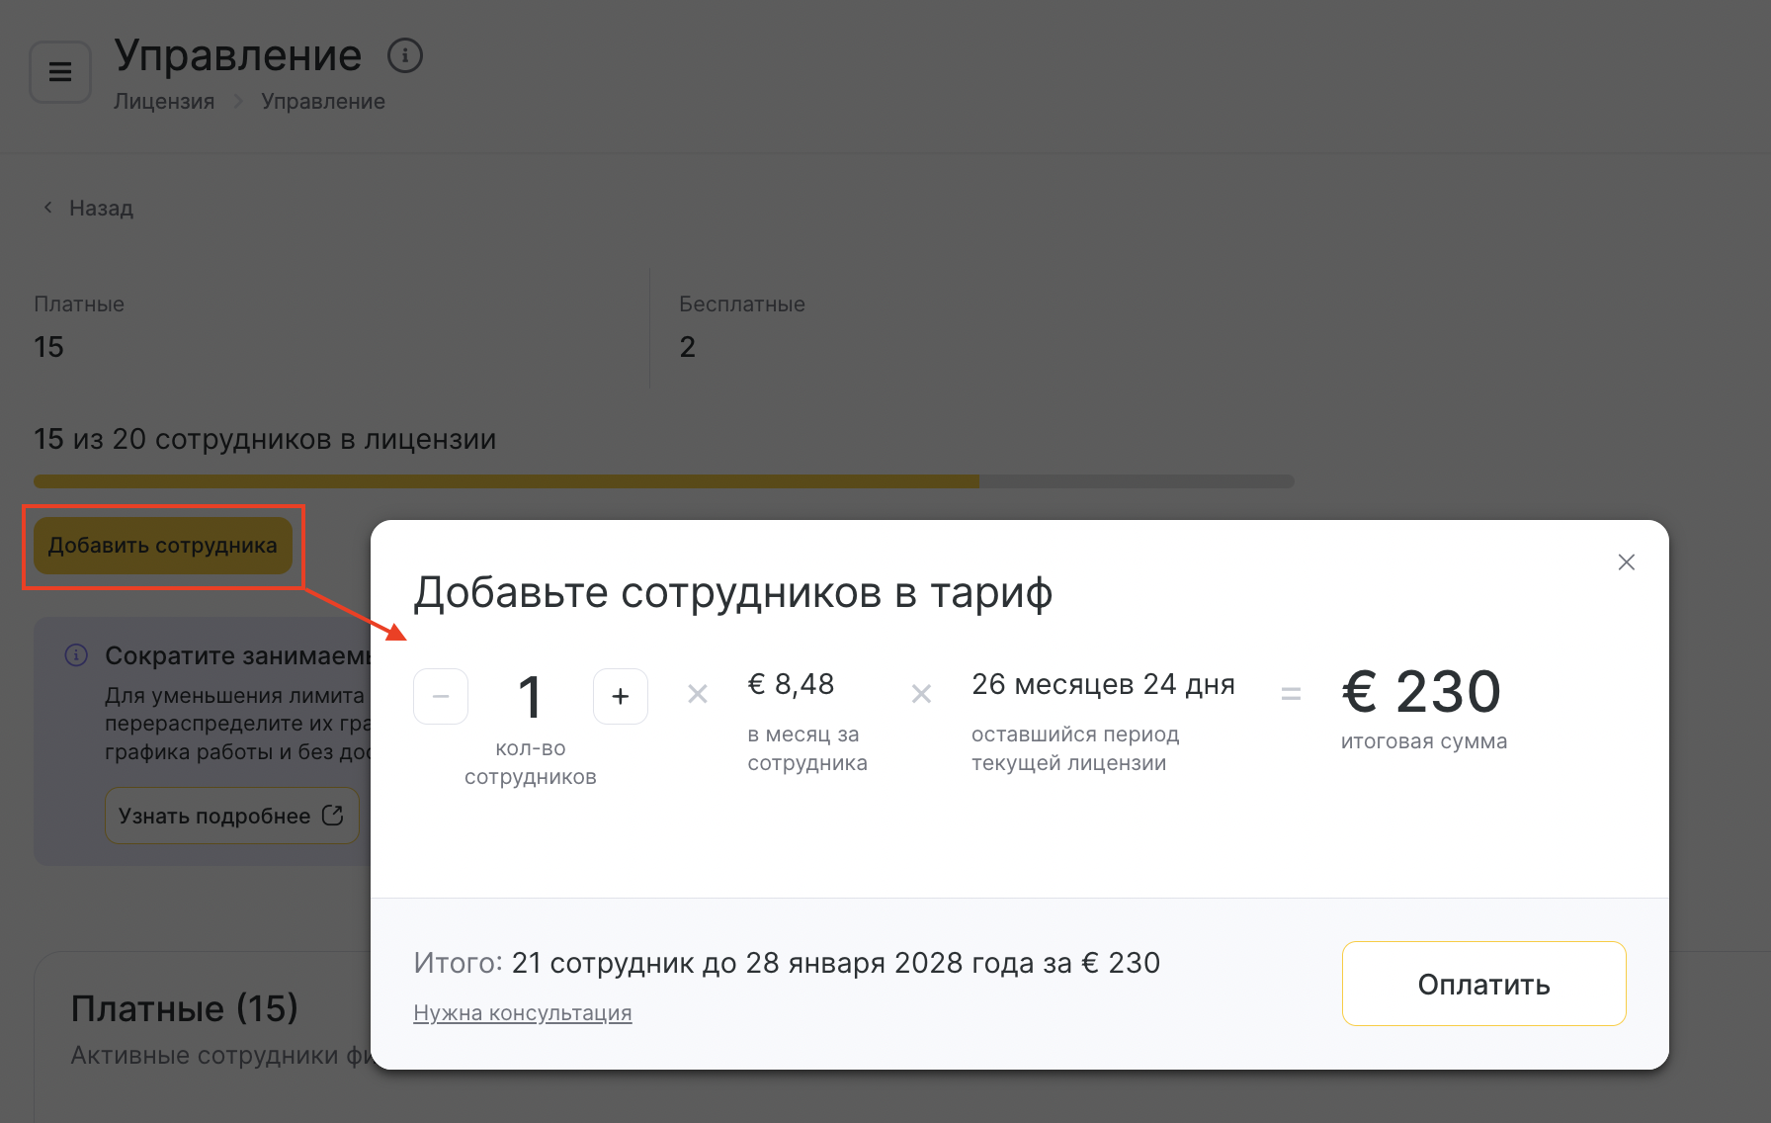Open the Нужна консультация link
This screenshot has width=1771, height=1123.
pyautogui.click(x=522, y=1013)
